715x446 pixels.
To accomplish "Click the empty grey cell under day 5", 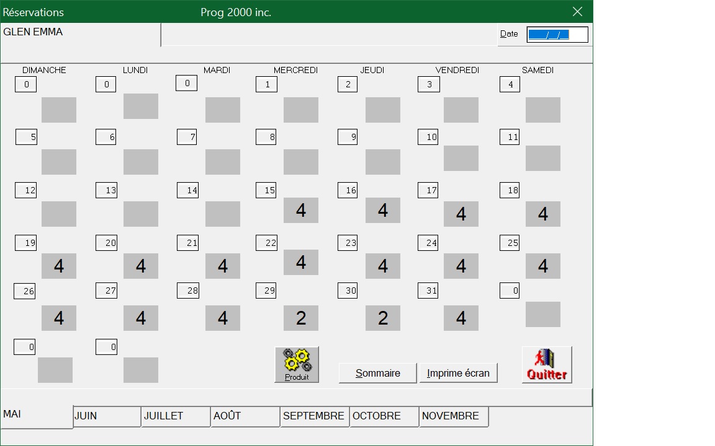I will coord(59,162).
